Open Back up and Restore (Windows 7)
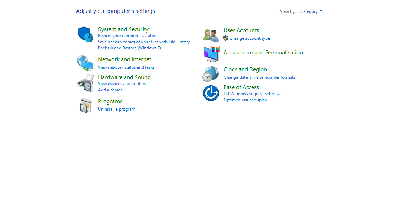The image size is (403, 203). 130,48
